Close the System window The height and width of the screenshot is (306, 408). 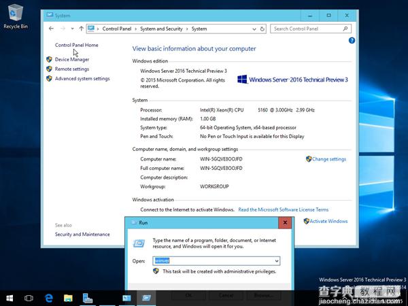(x=347, y=16)
